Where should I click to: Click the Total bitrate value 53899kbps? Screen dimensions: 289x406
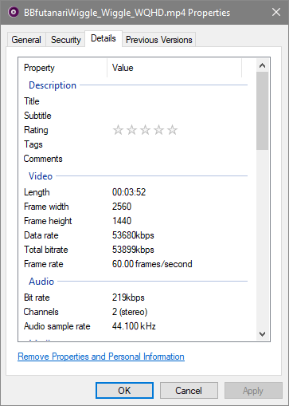click(x=133, y=250)
